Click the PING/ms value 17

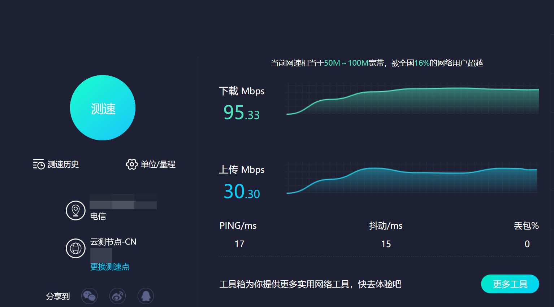pyautogui.click(x=239, y=244)
